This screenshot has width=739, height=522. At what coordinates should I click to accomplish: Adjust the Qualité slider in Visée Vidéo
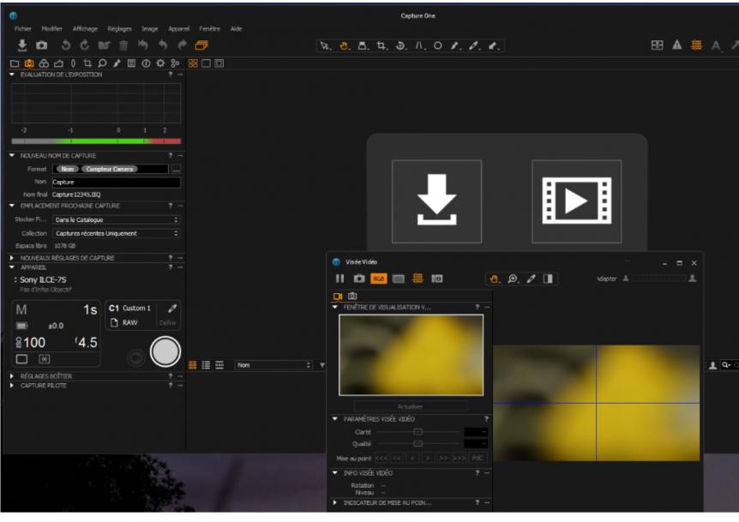[x=418, y=444]
